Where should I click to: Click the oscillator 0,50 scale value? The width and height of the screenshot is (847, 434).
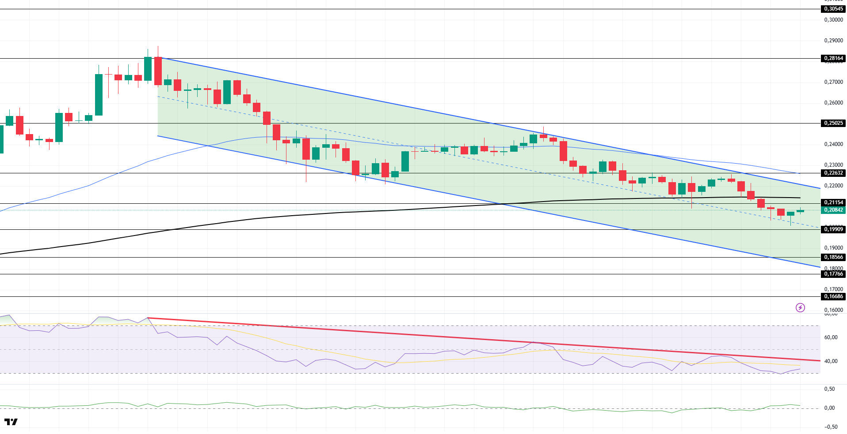(x=829, y=389)
